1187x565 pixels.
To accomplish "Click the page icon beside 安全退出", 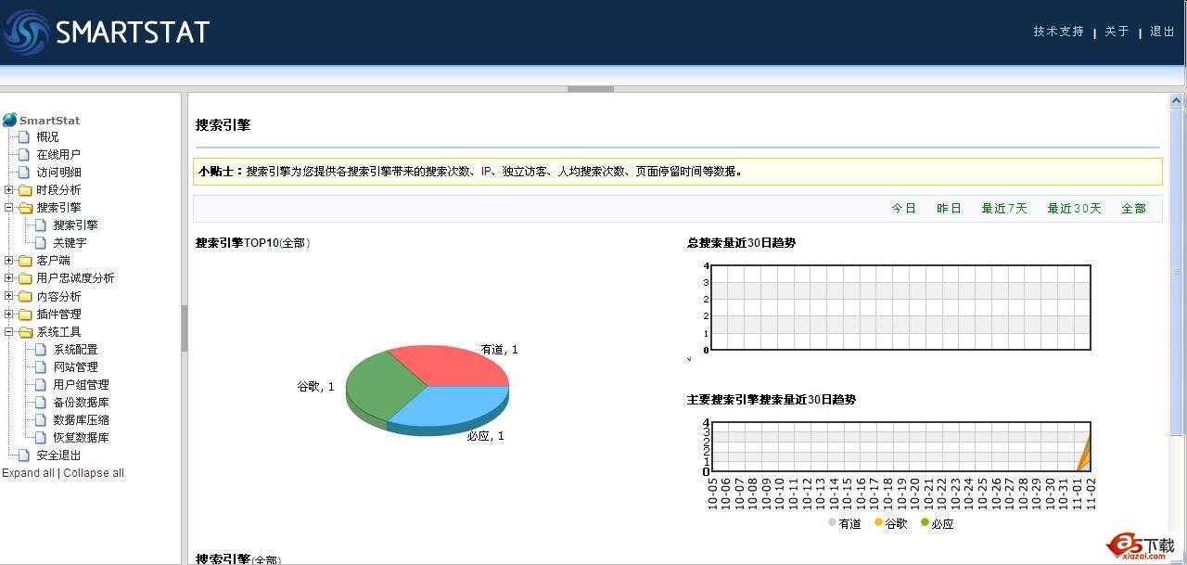I will coord(25,456).
